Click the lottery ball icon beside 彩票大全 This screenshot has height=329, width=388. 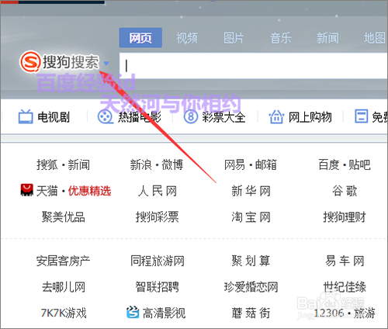[x=191, y=116]
